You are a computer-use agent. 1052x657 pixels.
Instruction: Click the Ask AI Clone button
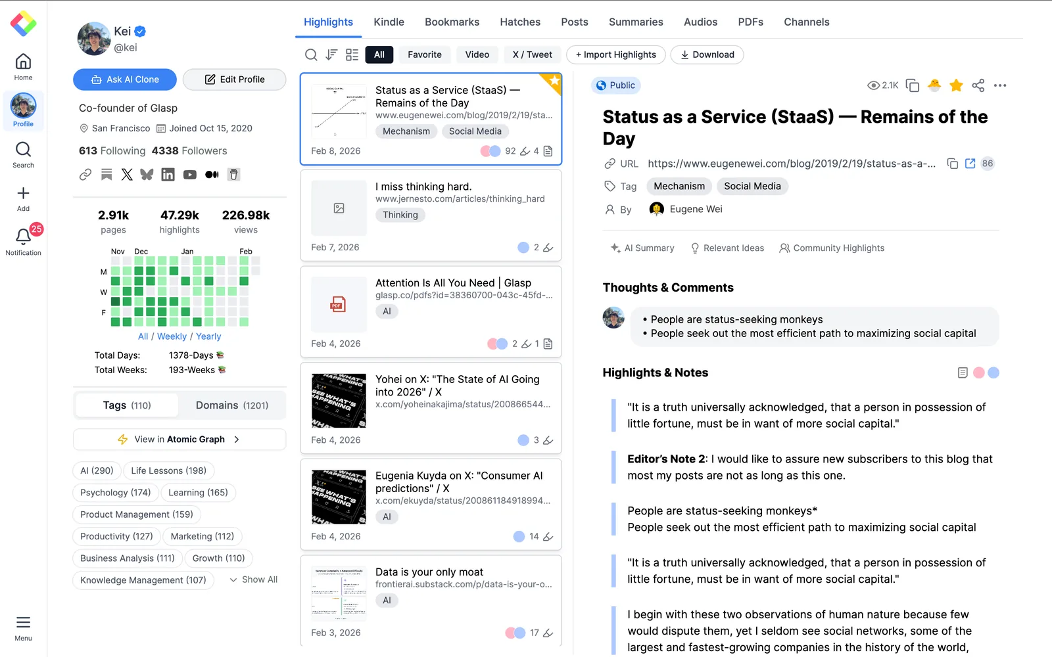[125, 79]
